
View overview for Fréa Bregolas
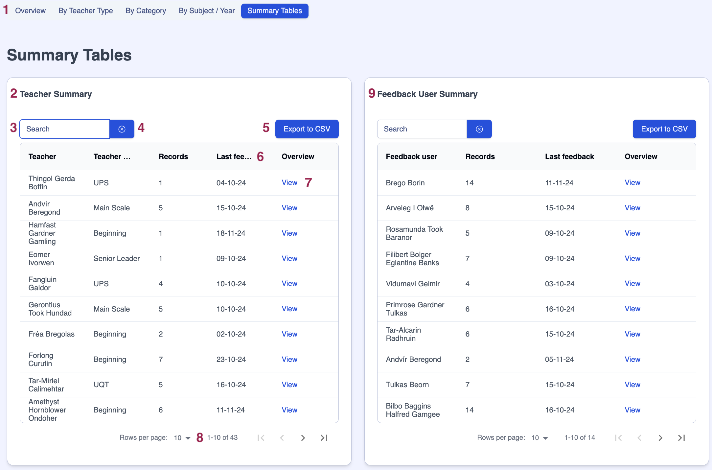click(x=289, y=334)
